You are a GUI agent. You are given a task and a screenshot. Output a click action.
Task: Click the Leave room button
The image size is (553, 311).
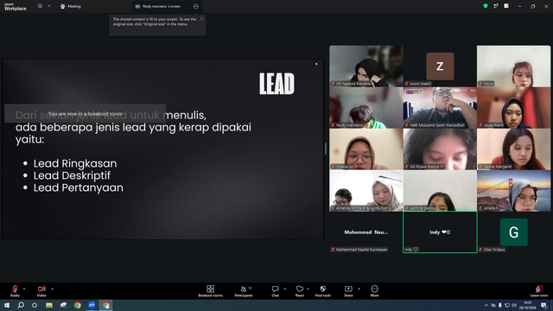[539, 291]
